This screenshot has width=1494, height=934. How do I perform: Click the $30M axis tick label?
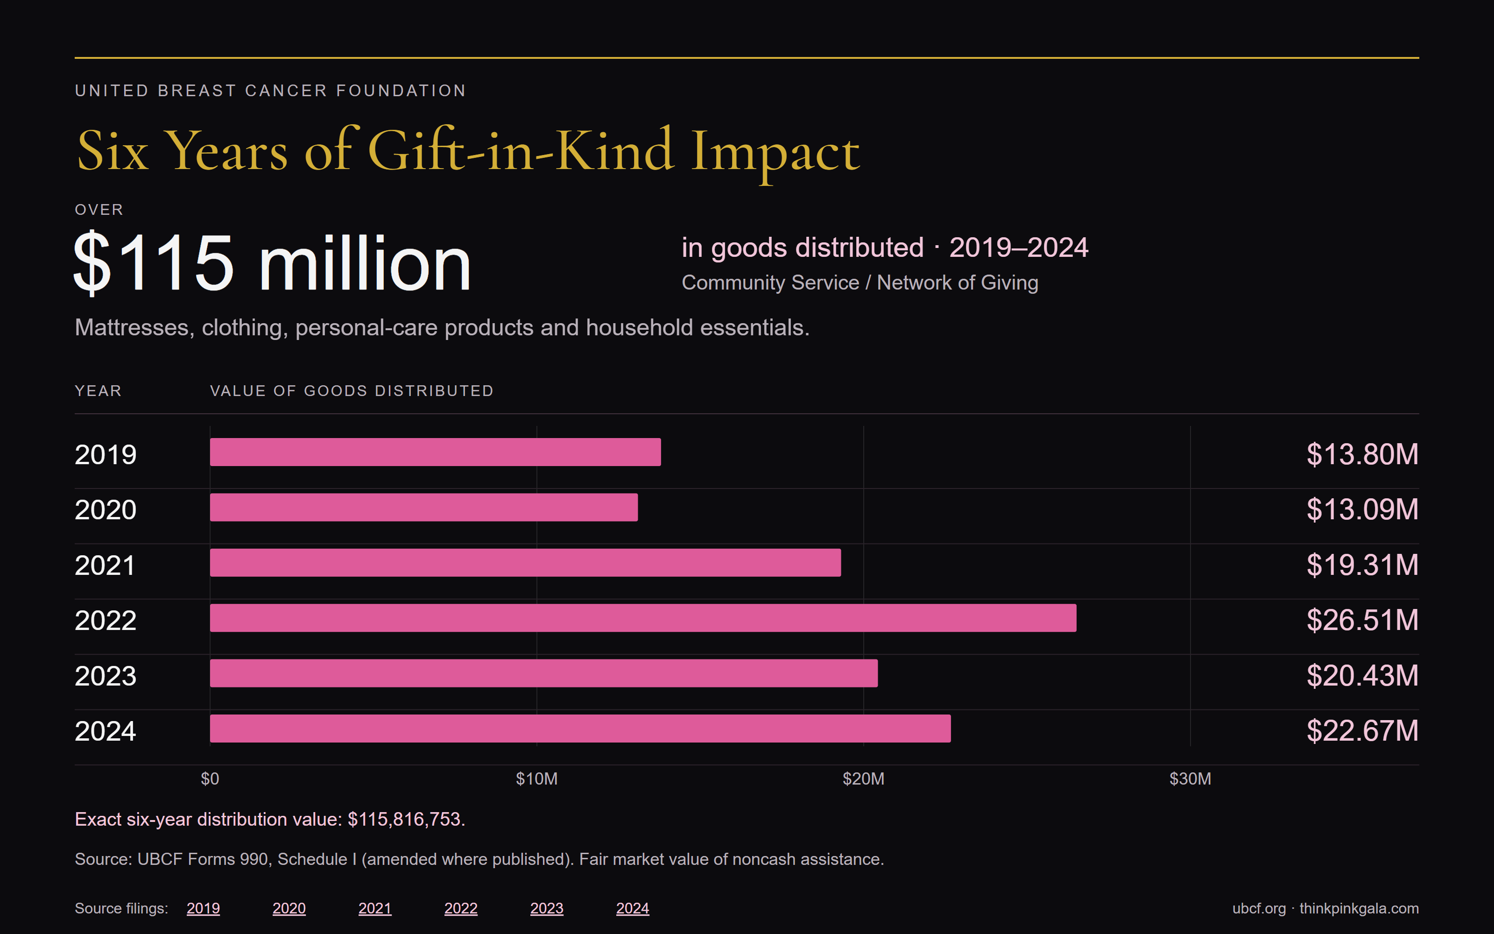pyautogui.click(x=1190, y=778)
